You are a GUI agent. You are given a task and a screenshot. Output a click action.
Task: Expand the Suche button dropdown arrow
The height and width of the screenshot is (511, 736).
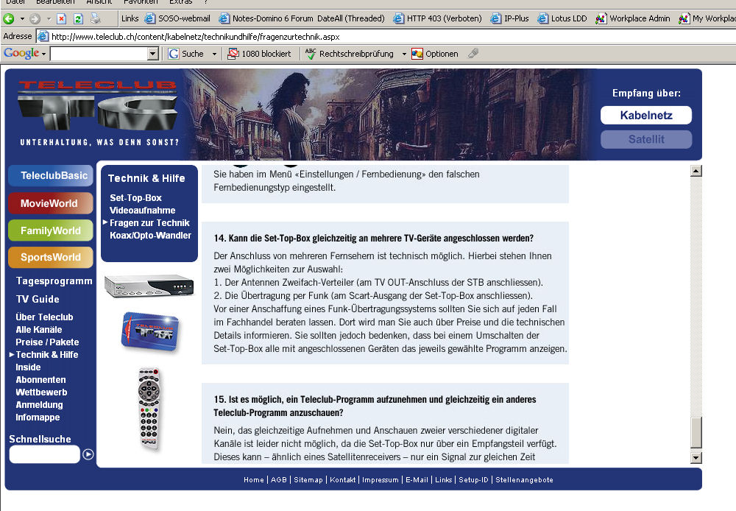point(214,54)
